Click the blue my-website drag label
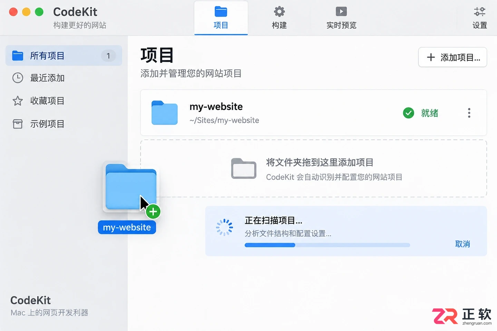Screen dimensions: 497x331 point(127,227)
